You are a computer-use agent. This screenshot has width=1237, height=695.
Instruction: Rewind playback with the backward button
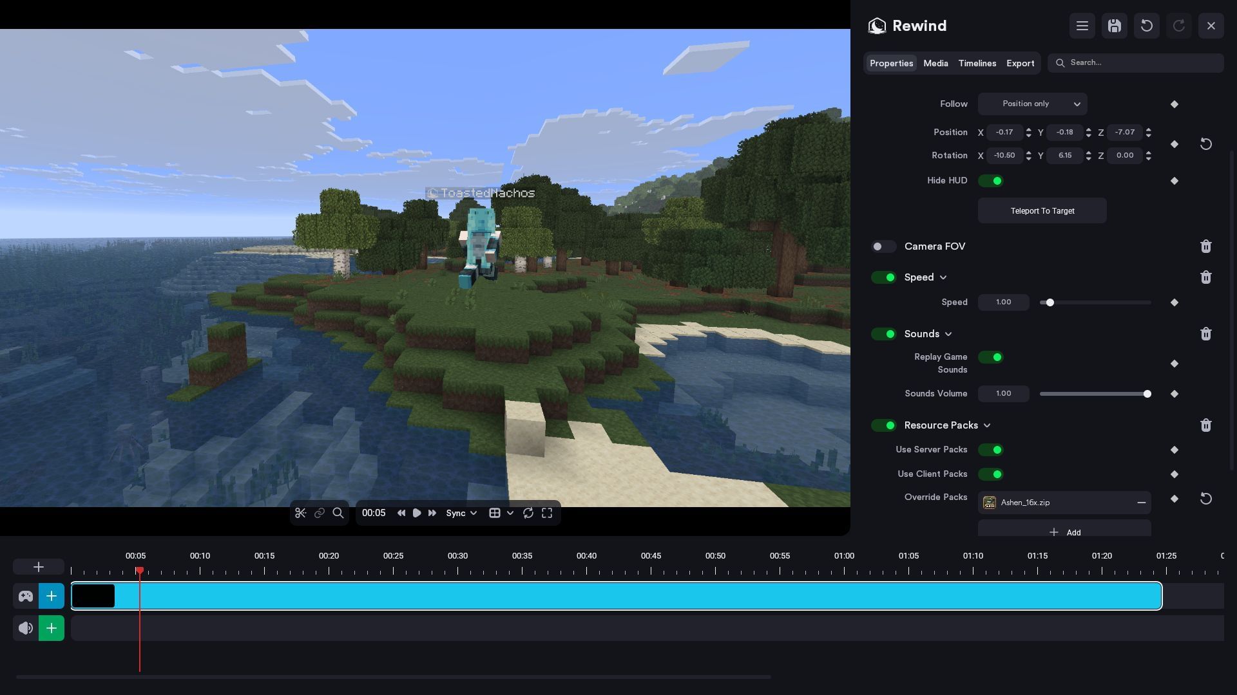[401, 513]
